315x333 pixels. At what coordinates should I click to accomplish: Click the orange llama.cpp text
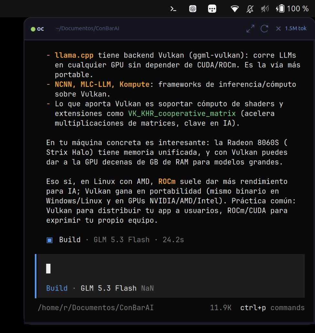[74, 55]
